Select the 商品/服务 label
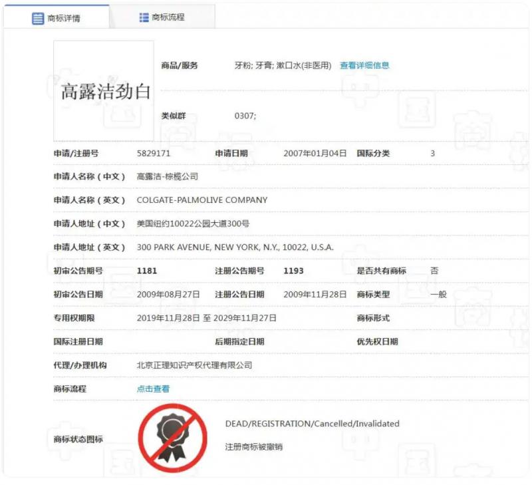The height and width of the screenshot is (485, 532). click(x=180, y=65)
